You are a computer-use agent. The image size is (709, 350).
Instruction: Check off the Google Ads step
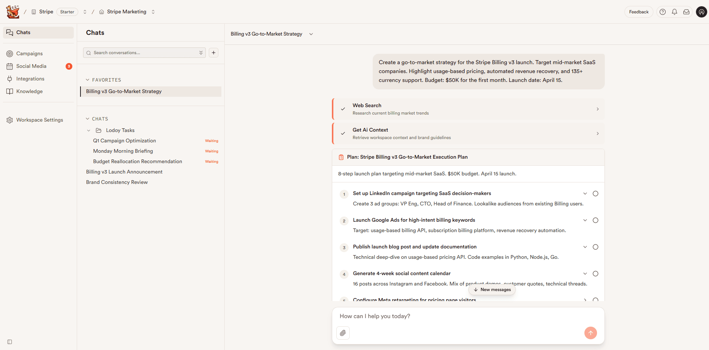point(595,220)
